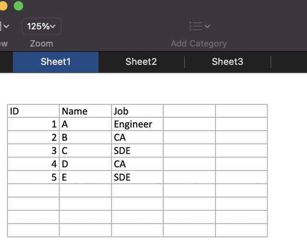The height and width of the screenshot is (242, 307).
Task: Switch to the Sheet2 tab
Action: 141,62
